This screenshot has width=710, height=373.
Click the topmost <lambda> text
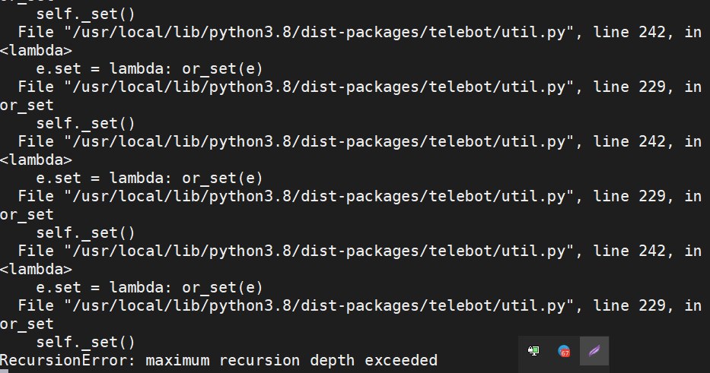click(x=36, y=50)
